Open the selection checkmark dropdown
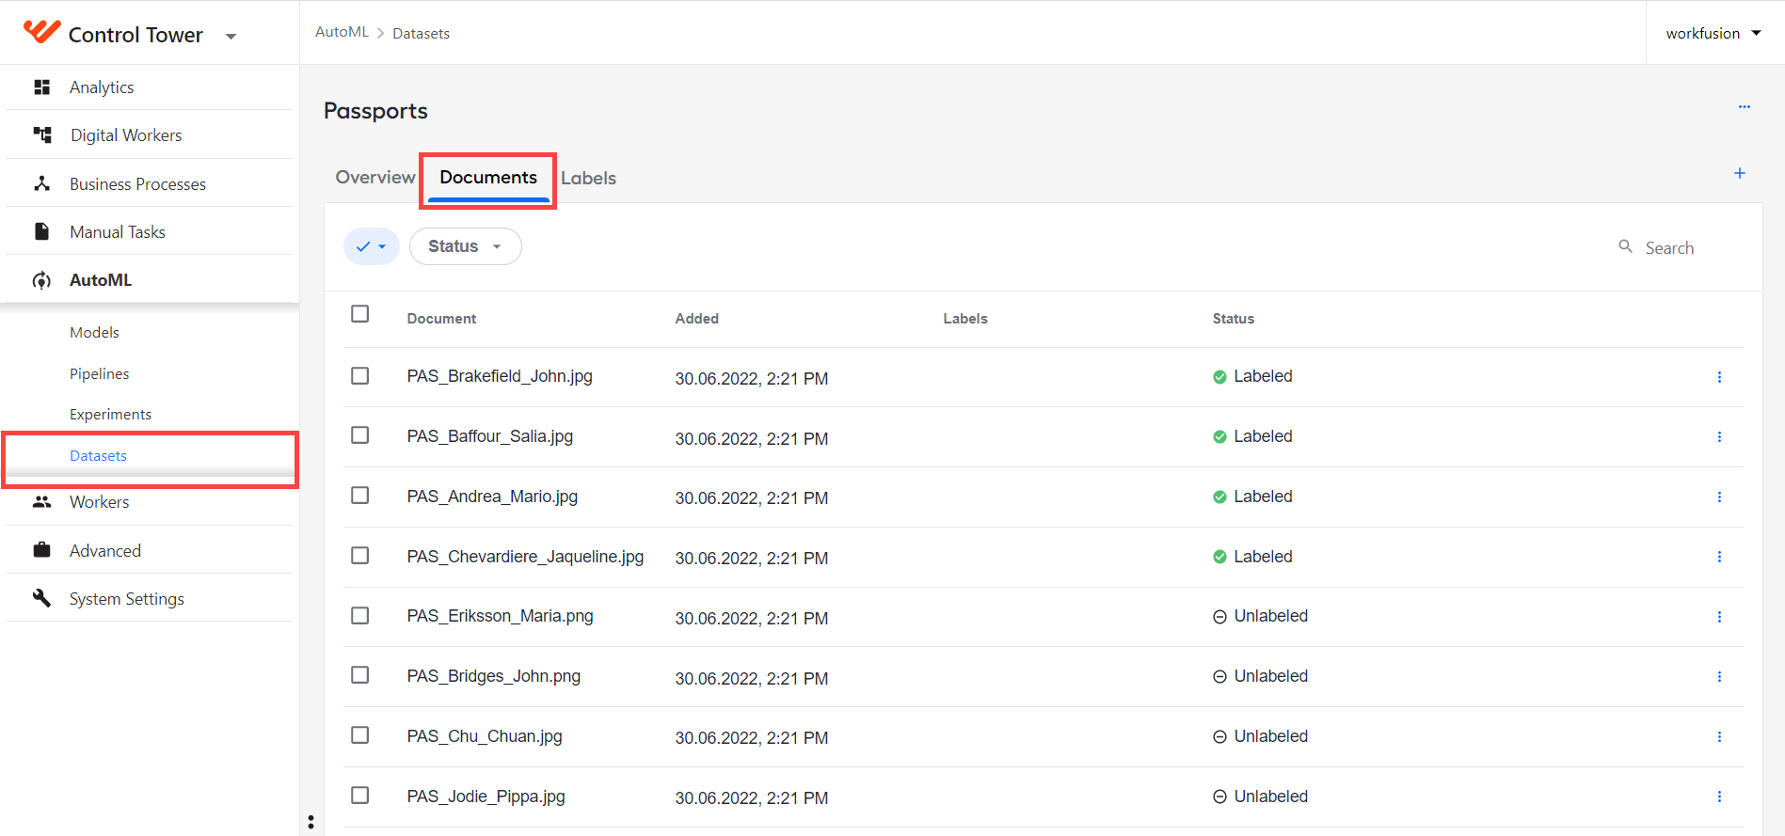 click(x=372, y=246)
